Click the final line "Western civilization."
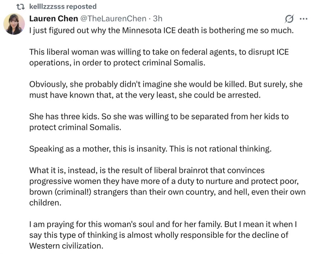The width and height of the screenshot is (311, 254). click(x=66, y=246)
